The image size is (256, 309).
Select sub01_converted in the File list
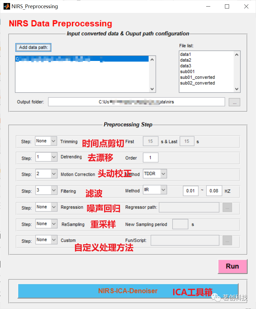[197, 77]
